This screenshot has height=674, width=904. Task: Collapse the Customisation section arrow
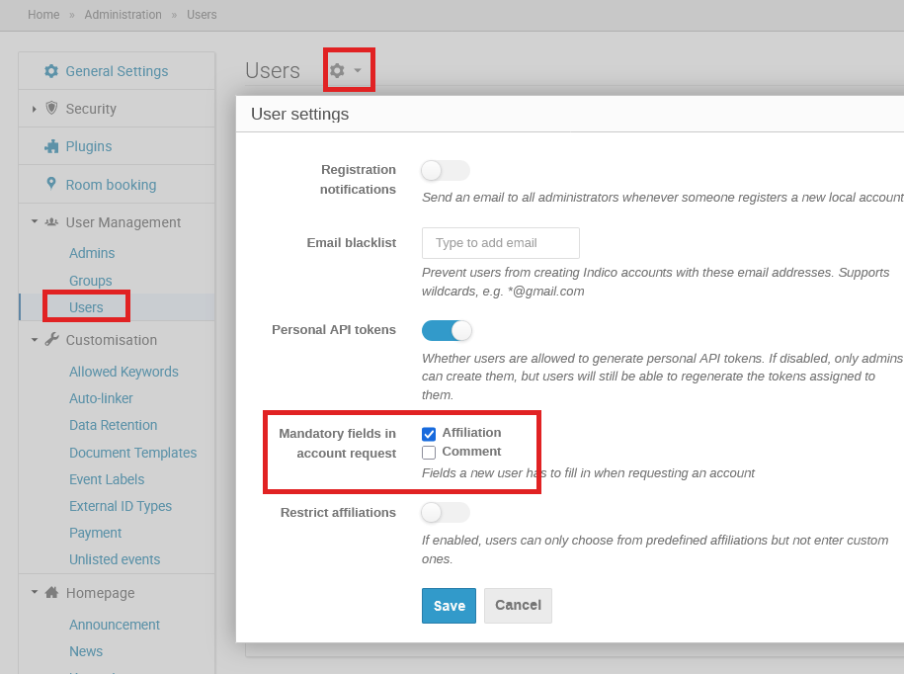point(35,340)
